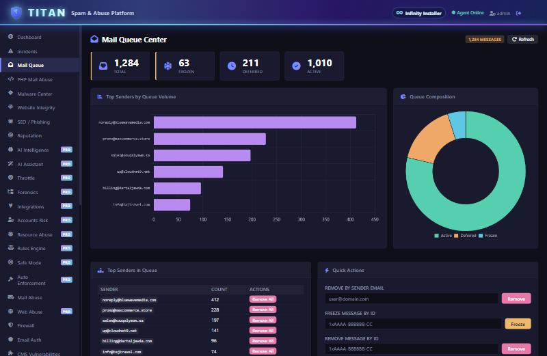Click the snowflake icon on the Frozen card
The height and width of the screenshot is (356, 547).
pyautogui.click(x=168, y=66)
